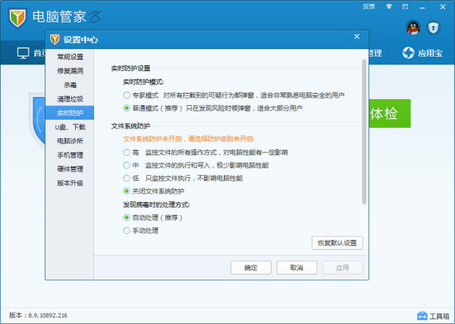
Task: Click the 首页 monitor icon
Action: (x=23, y=53)
